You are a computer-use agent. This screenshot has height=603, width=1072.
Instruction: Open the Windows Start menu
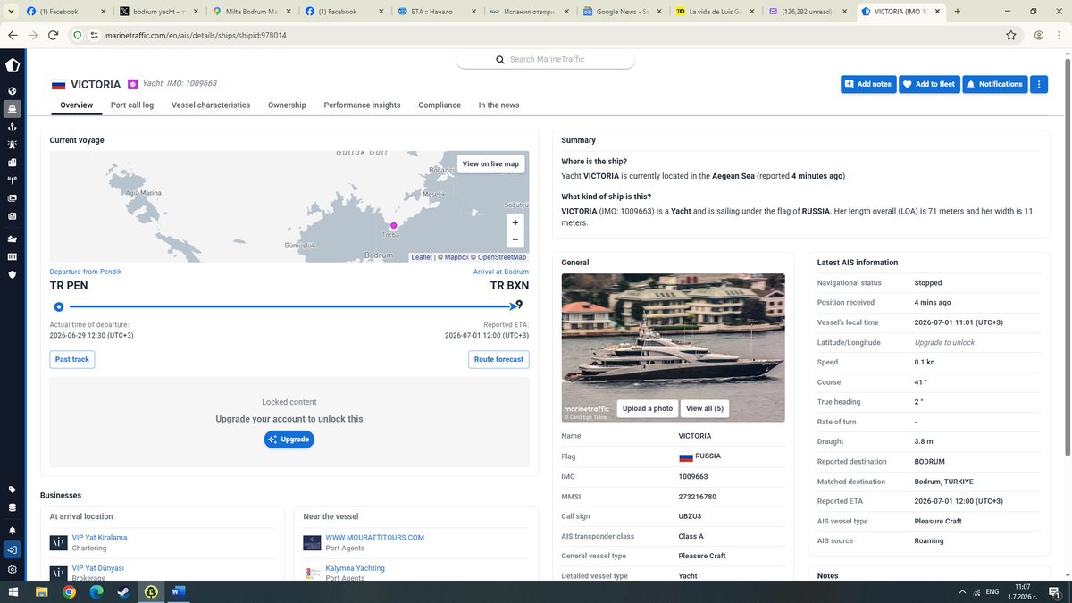tap(14, 591)
